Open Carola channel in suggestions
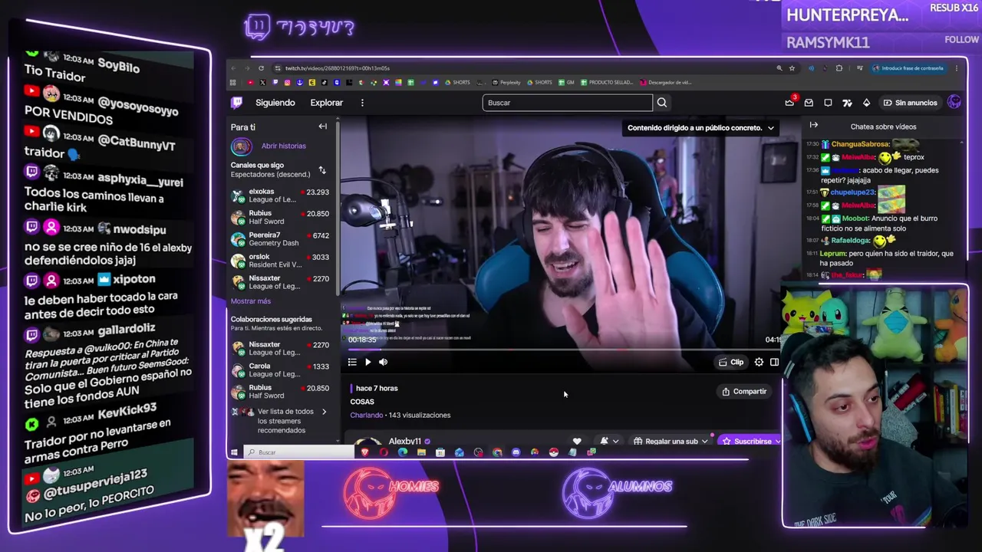The image size is (982, 552). tap(280, 370)
